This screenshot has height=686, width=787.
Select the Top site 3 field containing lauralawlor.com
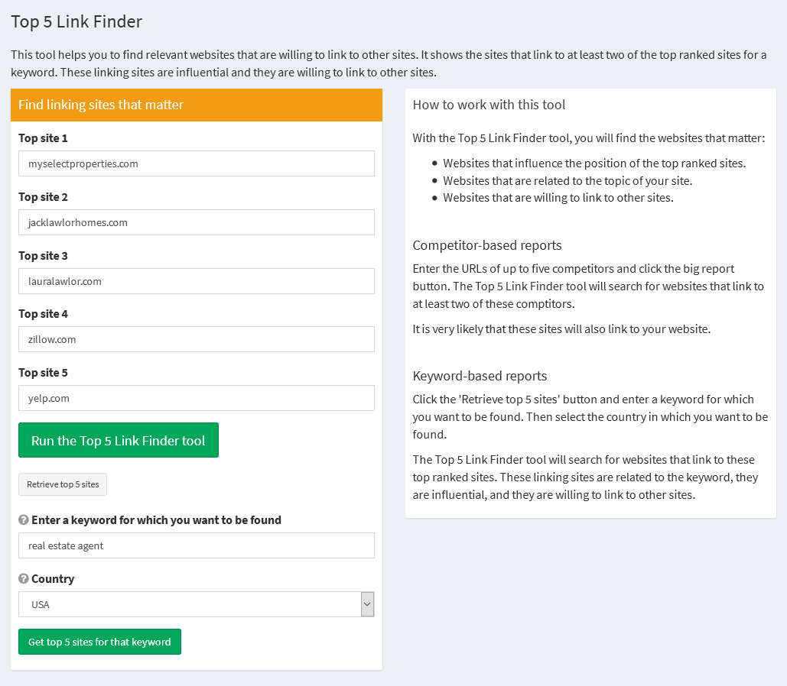[196, 281]
